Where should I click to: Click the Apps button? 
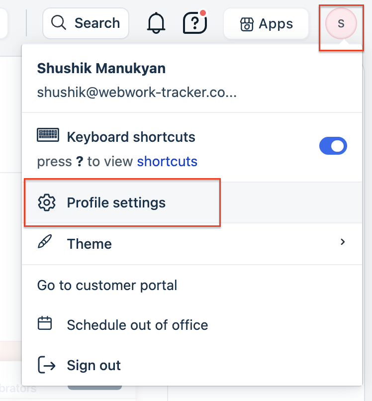[266, 24]
